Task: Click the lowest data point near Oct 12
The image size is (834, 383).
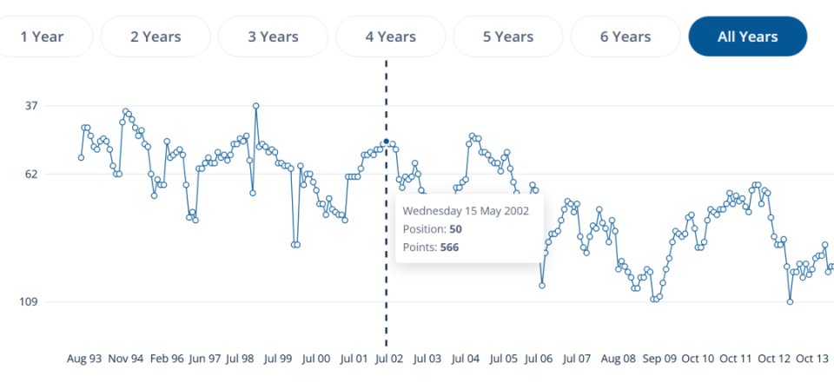Action: 790,301
